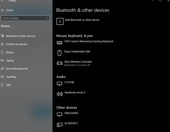Maximize the Settings window

pyautogui.click(x=160, y=1)
